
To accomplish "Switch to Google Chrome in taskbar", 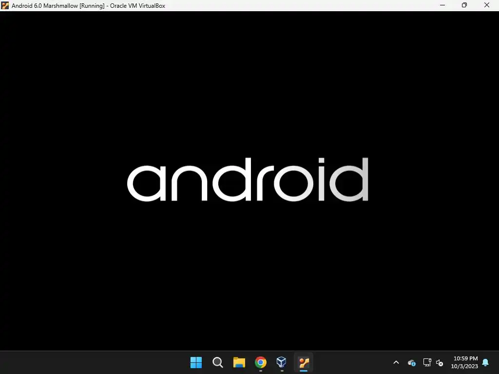I will (261, 362).
